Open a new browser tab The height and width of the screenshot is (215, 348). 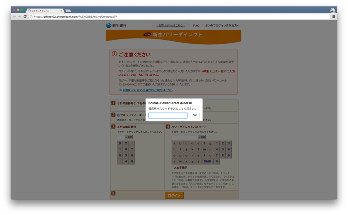click(68, 11)
